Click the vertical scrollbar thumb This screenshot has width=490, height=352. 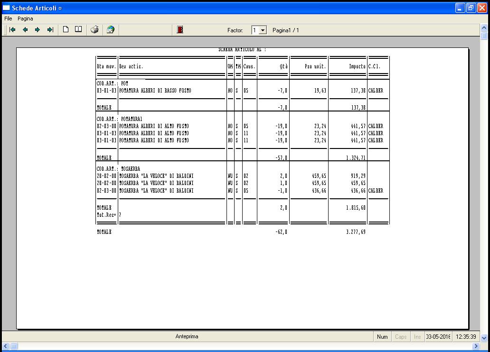(x=484, y=36)
